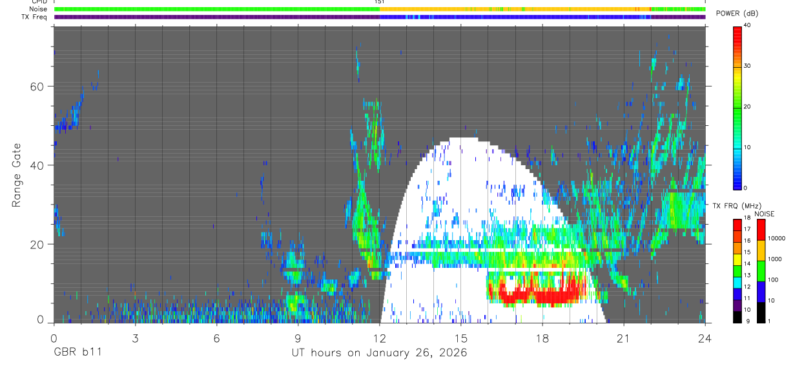Click the '24' tick on the UT hours axis

[705, 338]
